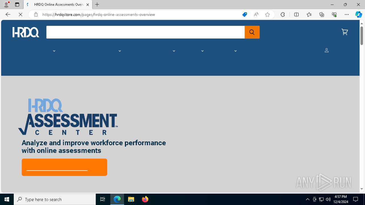Open the Windows Start menu
Image resolution: width=365 pixels, height=205 pixels.
point(7,199)
